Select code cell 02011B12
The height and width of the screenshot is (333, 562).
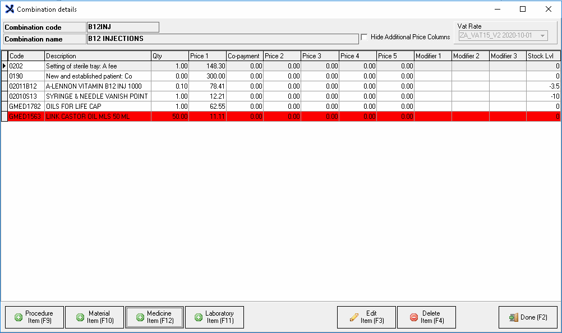[26, 86]
